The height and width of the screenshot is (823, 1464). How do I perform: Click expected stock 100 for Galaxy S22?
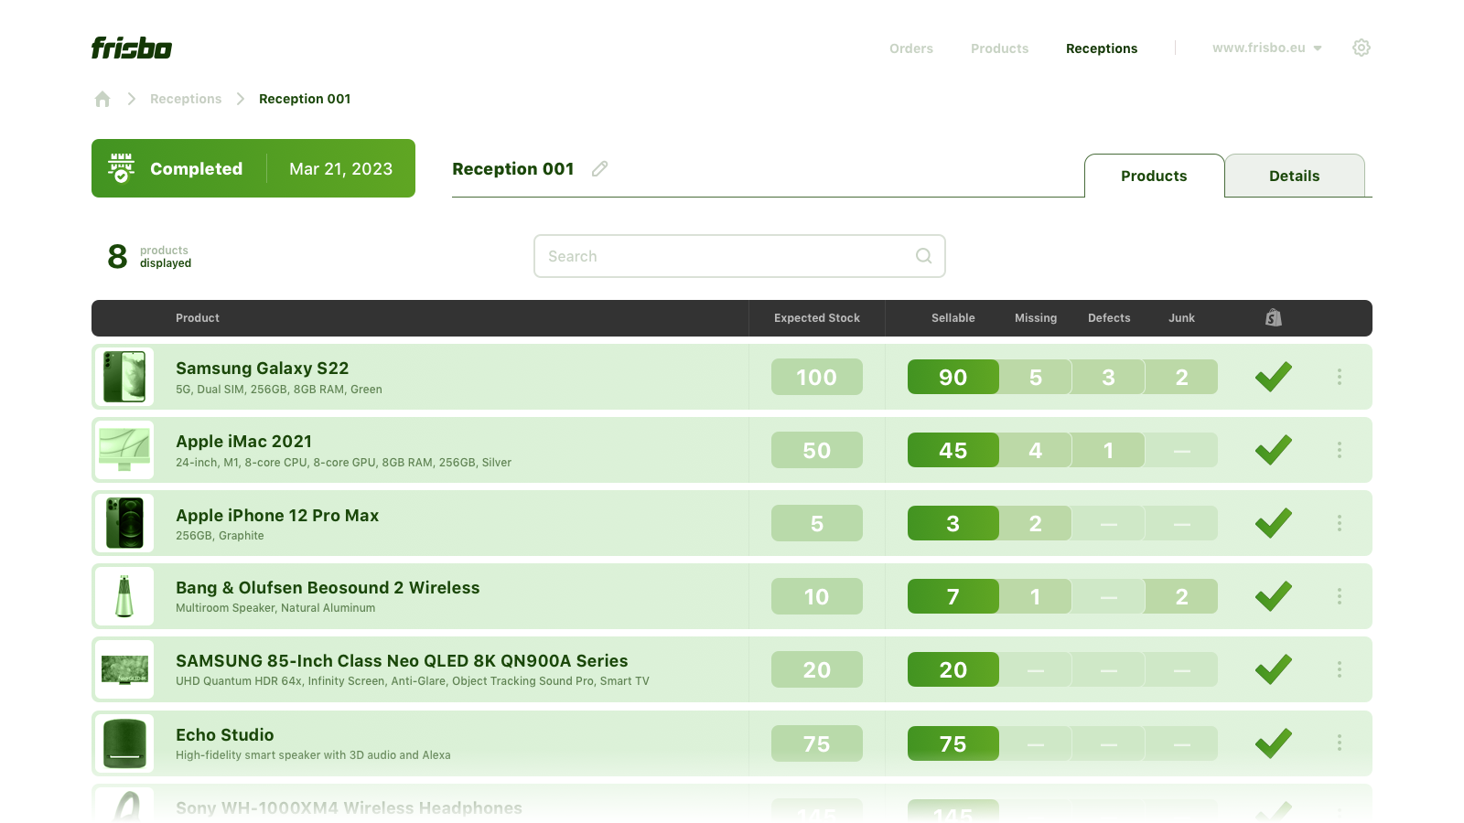coord(817,377)
